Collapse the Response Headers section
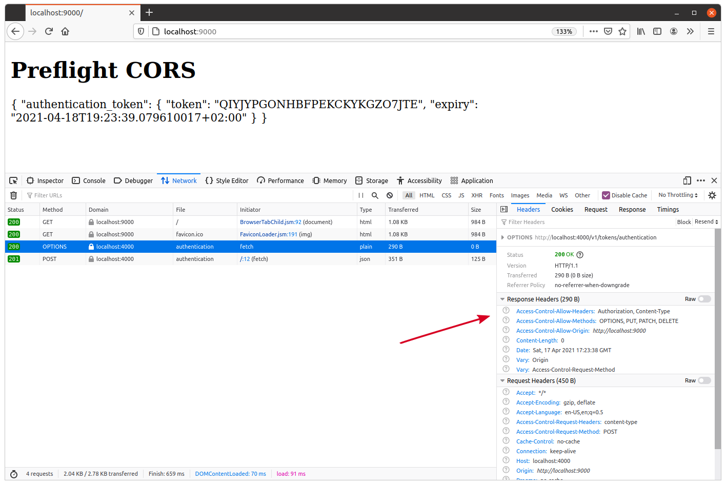726x485 pixels. point(503,299)
